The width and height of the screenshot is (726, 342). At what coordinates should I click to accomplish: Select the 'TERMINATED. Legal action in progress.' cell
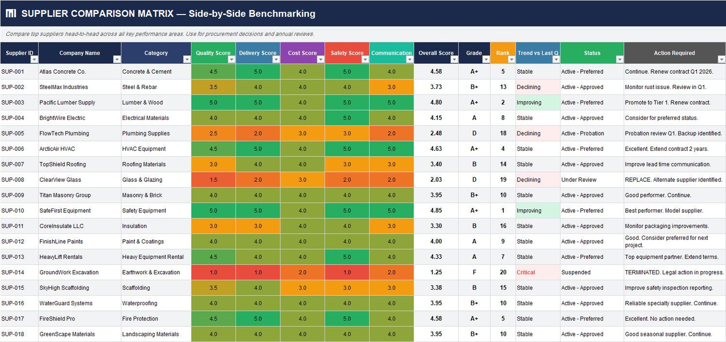(675, 272)
